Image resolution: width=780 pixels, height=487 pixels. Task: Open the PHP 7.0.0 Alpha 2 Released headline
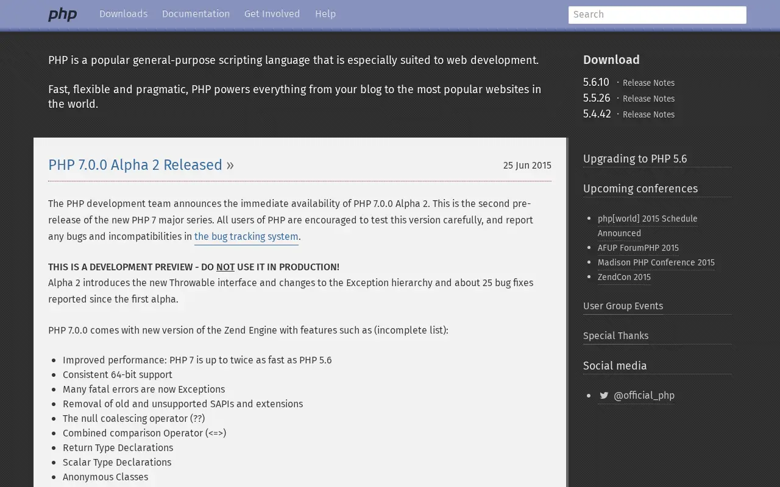click(135, 165)
